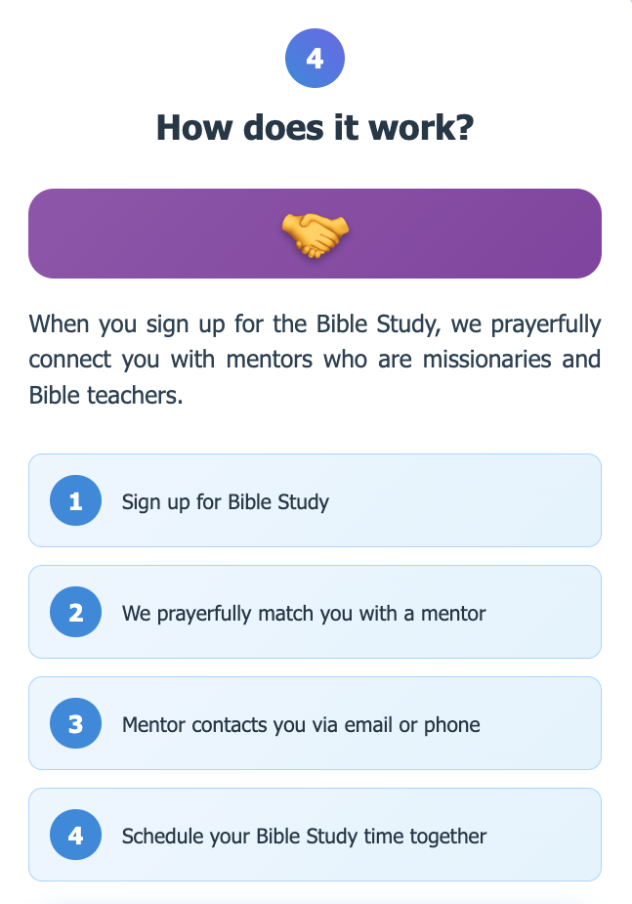Viewport: 632px width, 904px height.
Task: Click "prayerfully" at the end of the paragraph's first line
Action: click(x=546, y=324)
